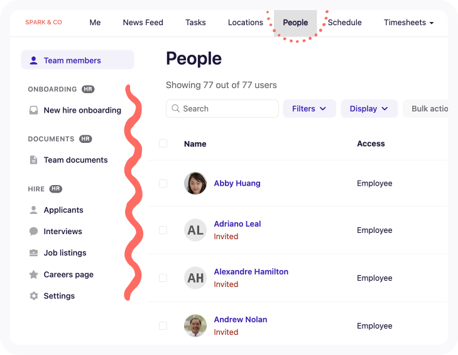Open Abby Huang's name link
458x355 pixels.
237,183
